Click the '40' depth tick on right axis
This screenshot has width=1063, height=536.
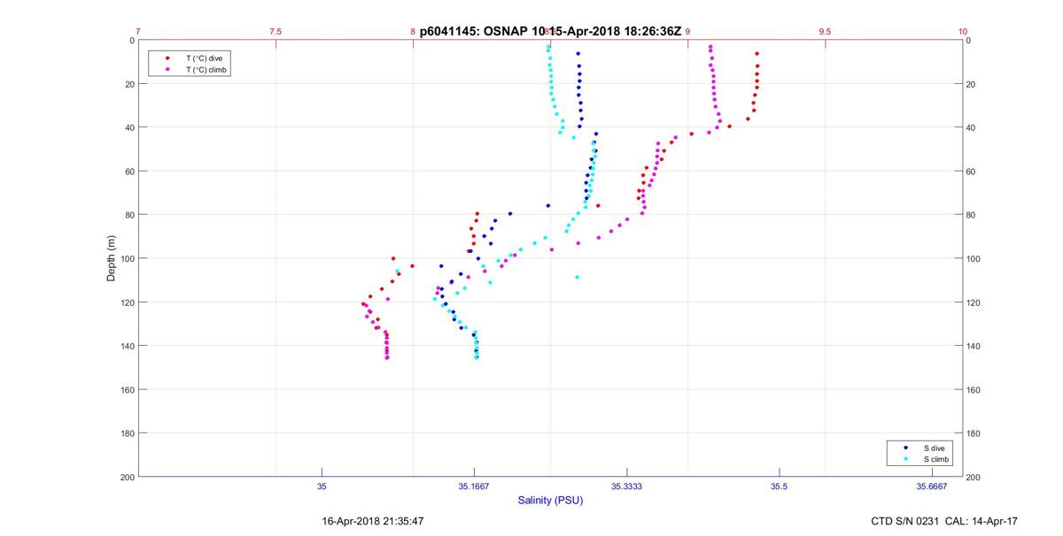pyautogui.click(x=972, y=127)
